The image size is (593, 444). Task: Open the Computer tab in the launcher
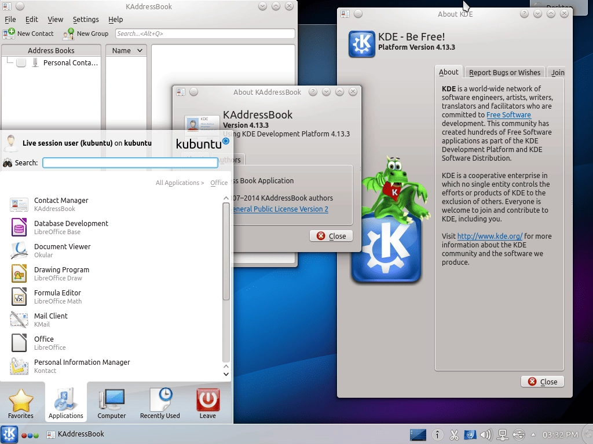pos(112,403)
